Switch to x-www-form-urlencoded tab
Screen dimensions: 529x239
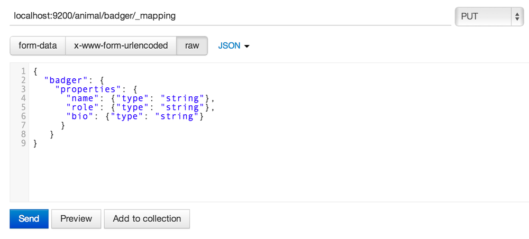[x=121, y=45]
